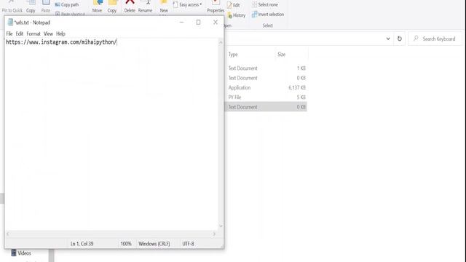
Task: Minimize the urls.txt Notepad window
Action: pyautogui.click(x=181, y=23)
